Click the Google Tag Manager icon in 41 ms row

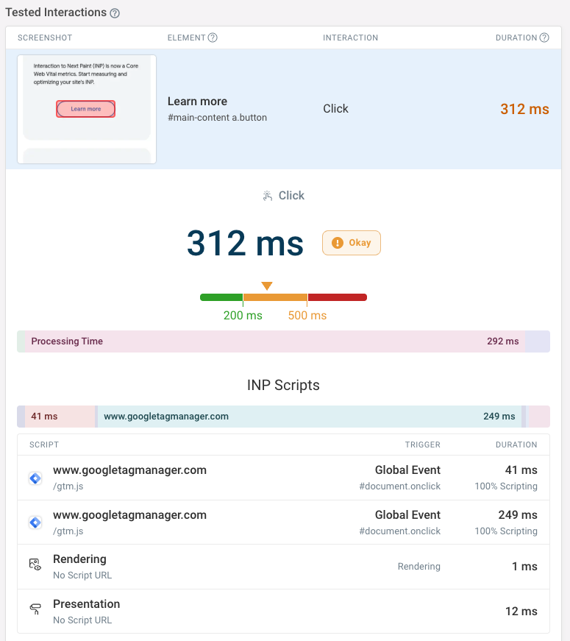click(35, 478)
